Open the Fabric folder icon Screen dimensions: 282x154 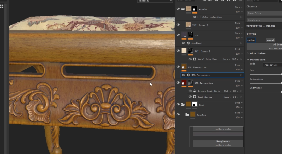pyautogui.click(x=183, y=9)
